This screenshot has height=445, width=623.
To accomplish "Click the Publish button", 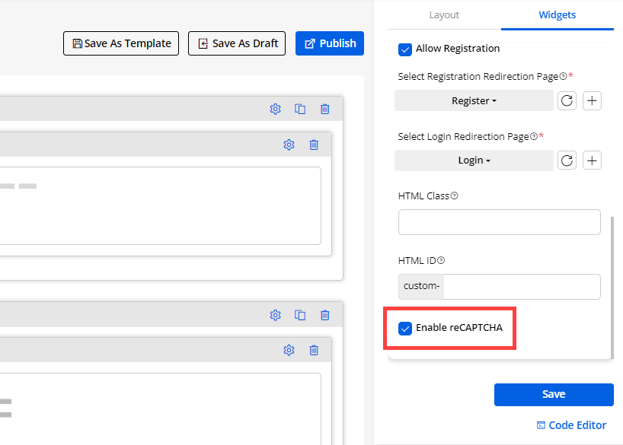I will pos(330,43).
